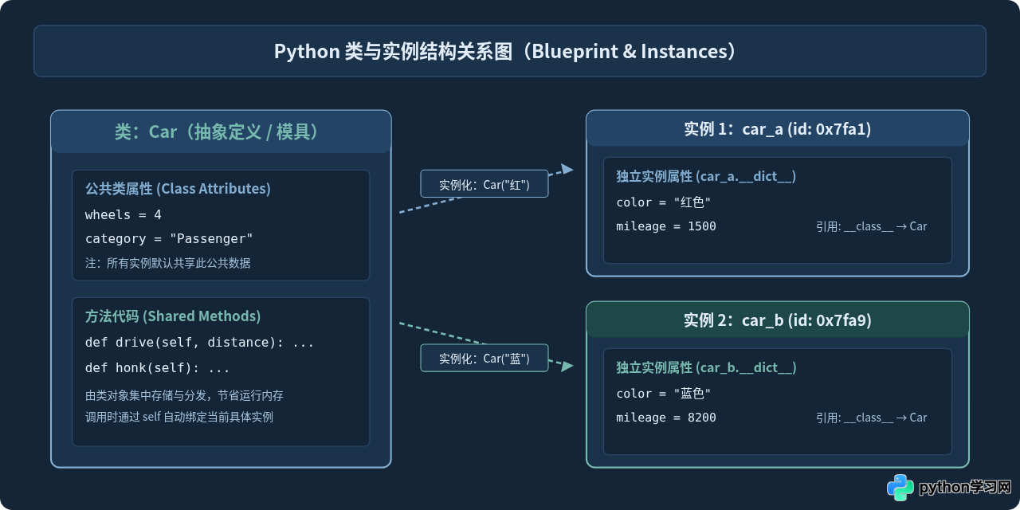The height and width of the screenshot is (510, 1020).
Task: Click the heading '公共类属性 (Class Attributes)'
Action: click(178, 189)
